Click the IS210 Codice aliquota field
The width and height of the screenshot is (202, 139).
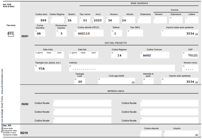151,134
